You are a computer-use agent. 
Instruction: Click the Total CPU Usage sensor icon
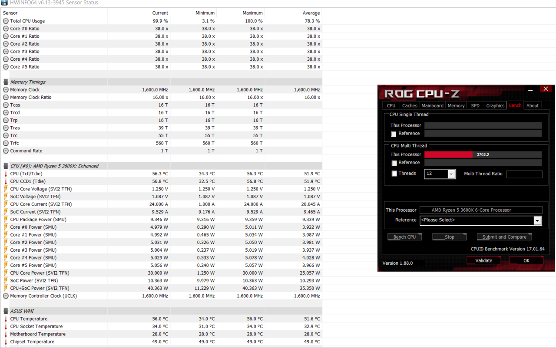point(6,21)
